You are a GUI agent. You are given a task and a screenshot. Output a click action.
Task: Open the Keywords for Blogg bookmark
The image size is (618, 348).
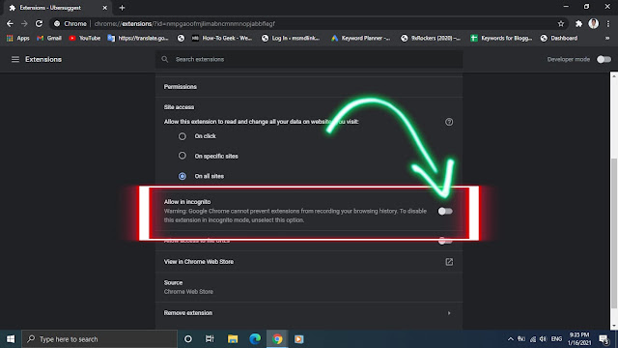[501, 38]
